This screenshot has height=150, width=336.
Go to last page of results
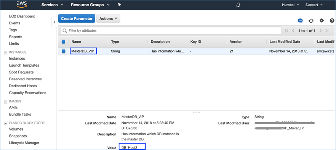click(327, 30)
